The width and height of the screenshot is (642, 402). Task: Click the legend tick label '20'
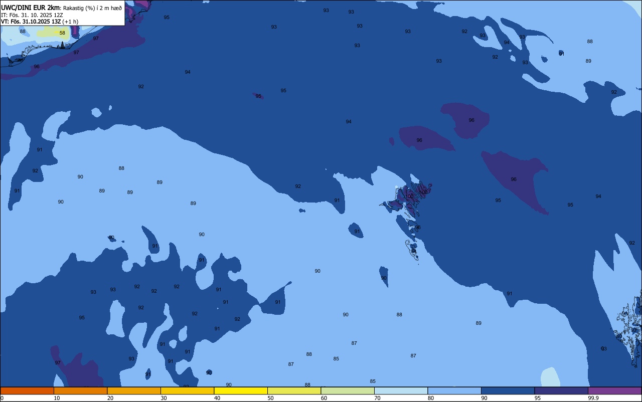(x=110, y=398)
